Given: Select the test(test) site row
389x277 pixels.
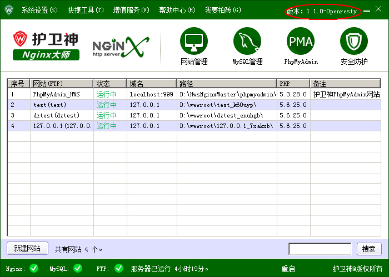Looking at the screenshot, I should point(194,105).
